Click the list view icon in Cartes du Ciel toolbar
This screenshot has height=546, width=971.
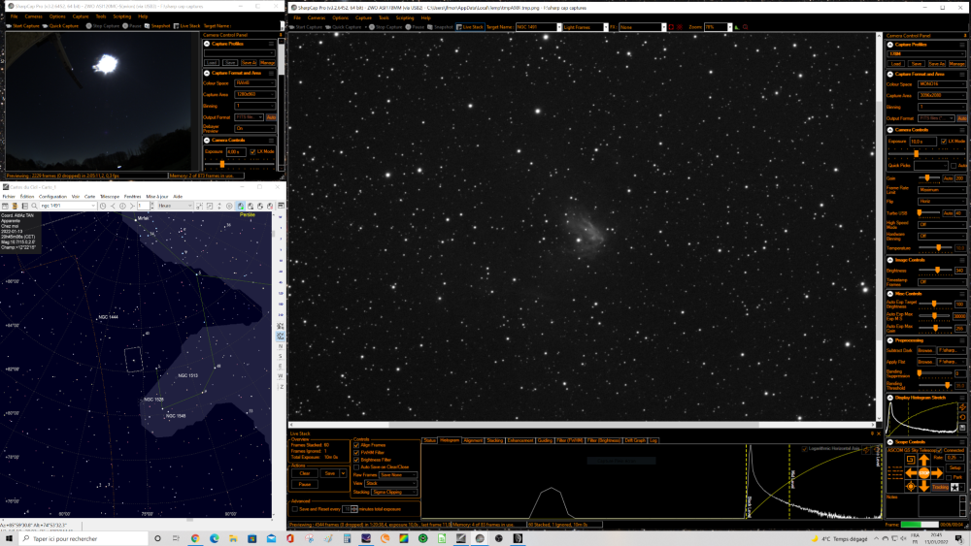pos(25,206)
